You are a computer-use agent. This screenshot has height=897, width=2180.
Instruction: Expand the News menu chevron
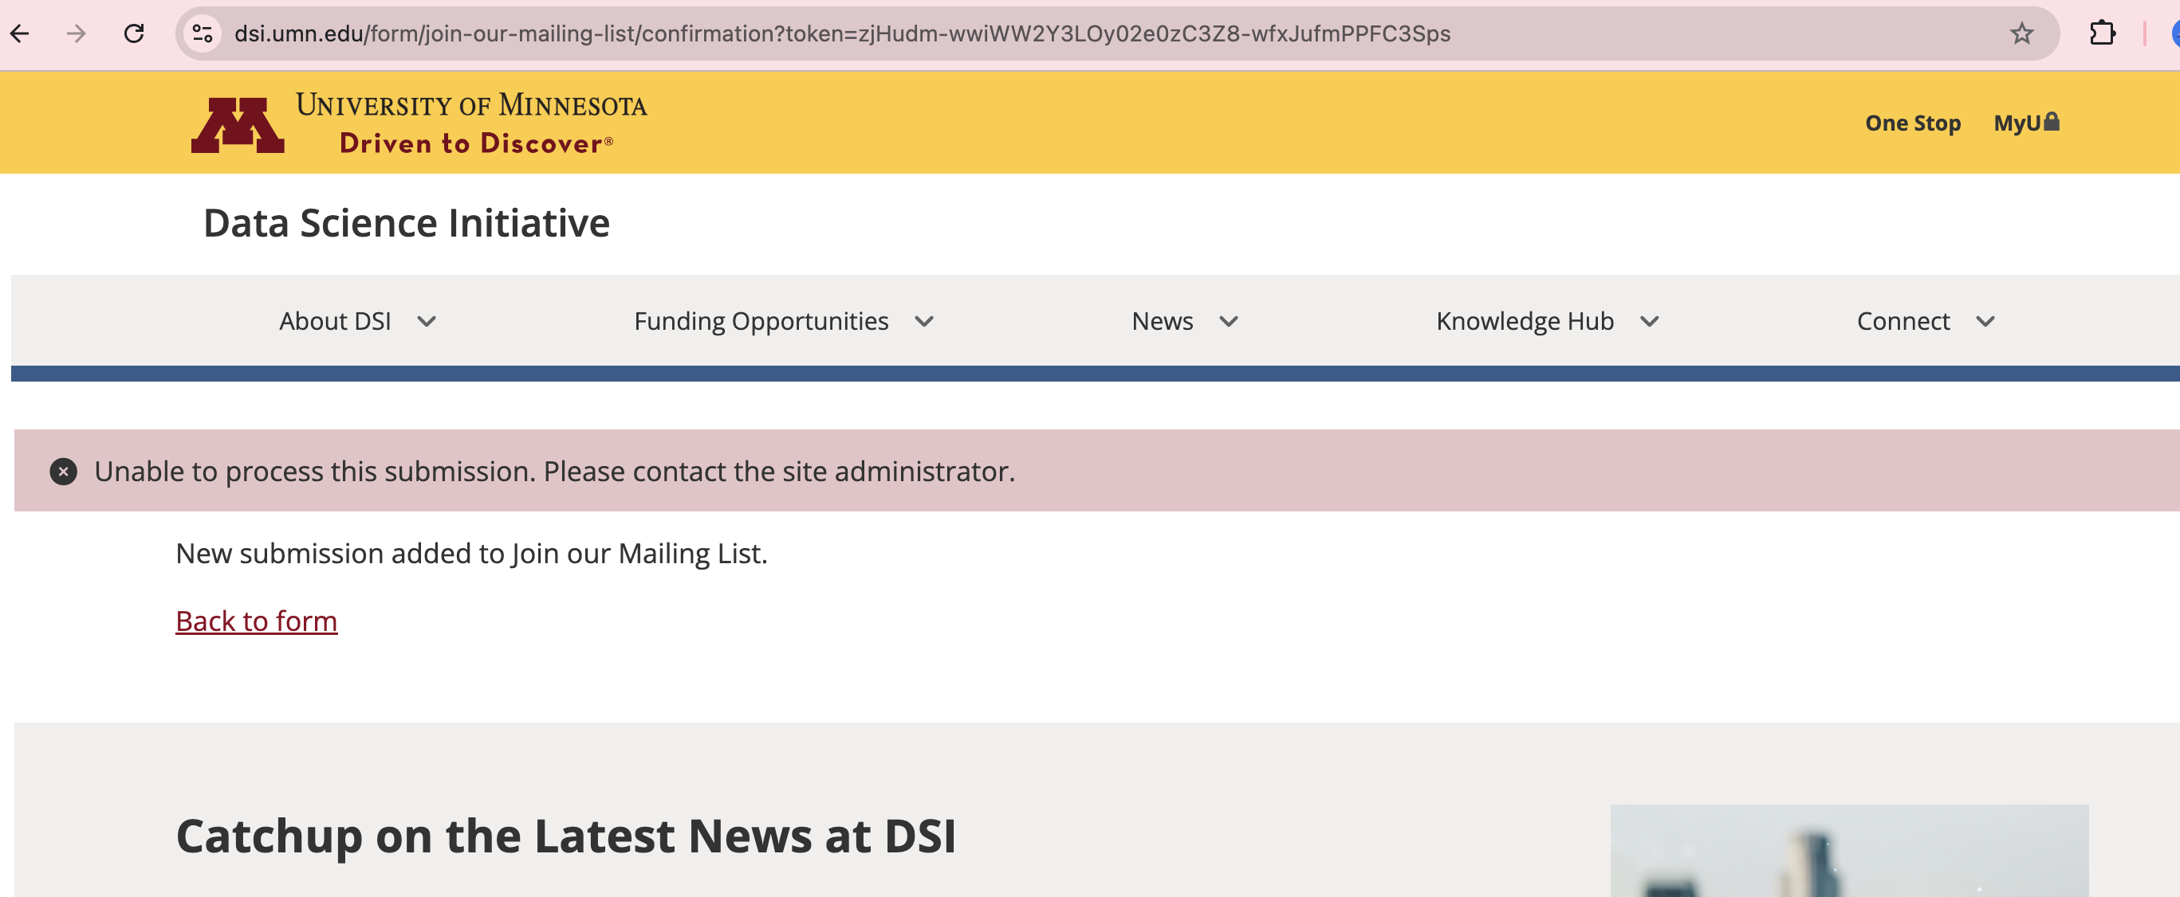pyautogui.click(x=1229, y=321)
